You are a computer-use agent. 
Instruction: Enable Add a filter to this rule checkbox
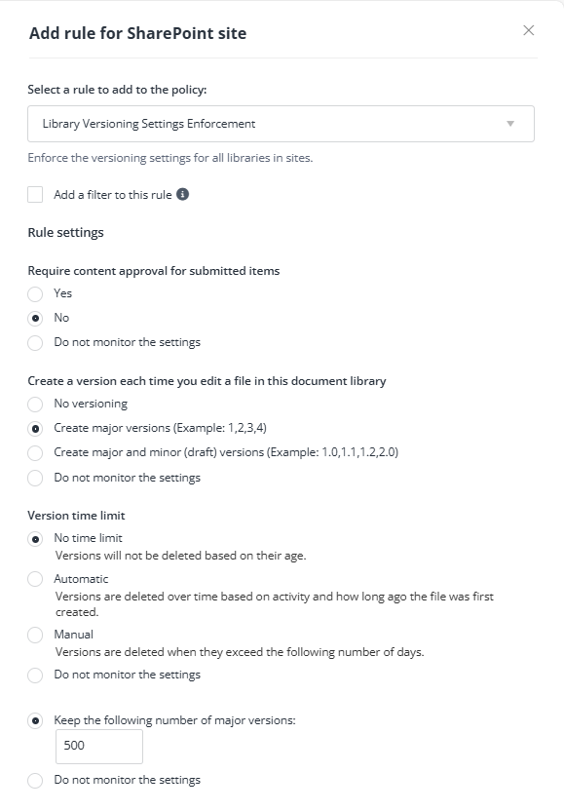35,195
